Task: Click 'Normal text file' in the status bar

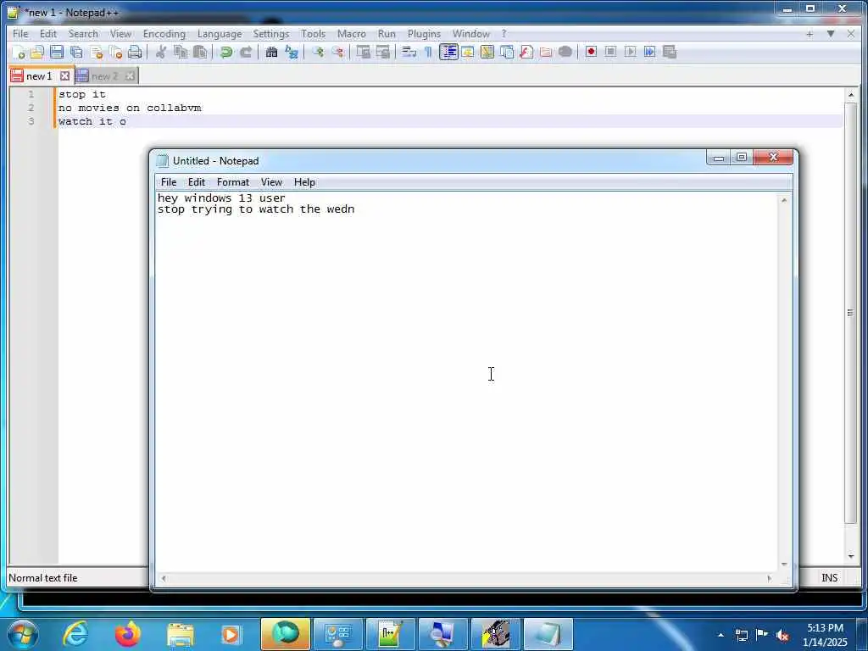Action: click(x=43, y=578)
